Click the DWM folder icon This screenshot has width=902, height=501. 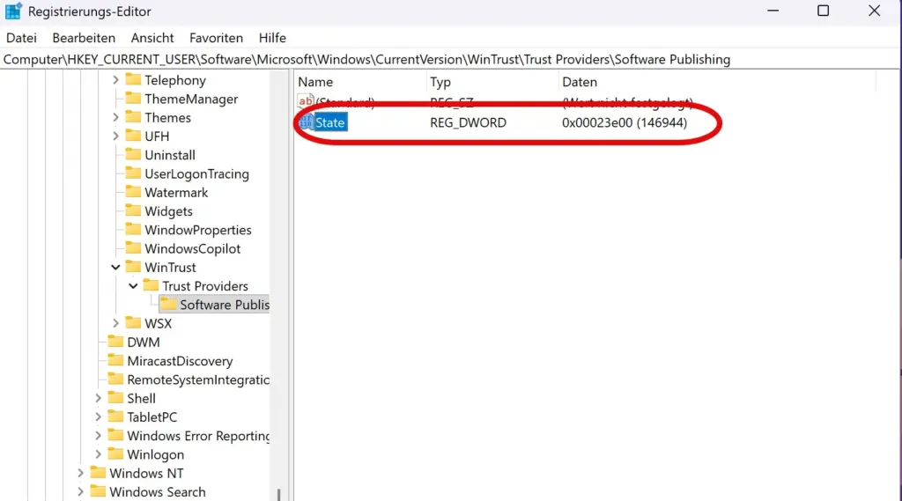115,342
